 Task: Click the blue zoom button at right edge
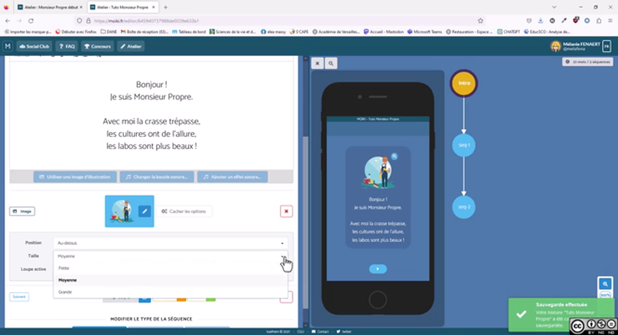[605, 283]
